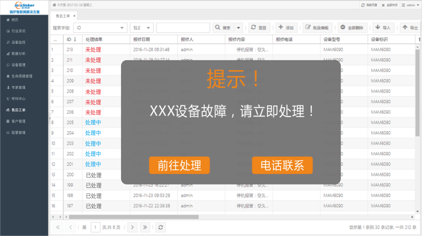Open the search field ID dropdown
The height and width of the screenshot is (236, 422).
click(x=100, y=28)
